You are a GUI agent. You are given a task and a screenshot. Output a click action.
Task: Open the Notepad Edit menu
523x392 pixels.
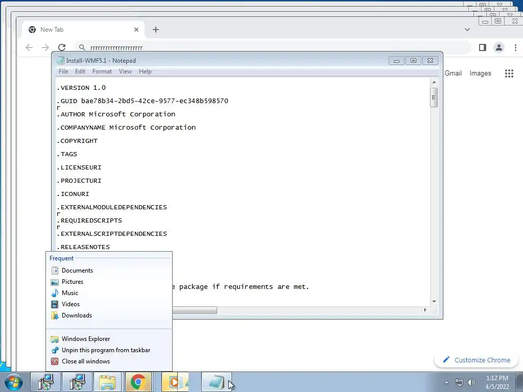click(x=80, y=71)
